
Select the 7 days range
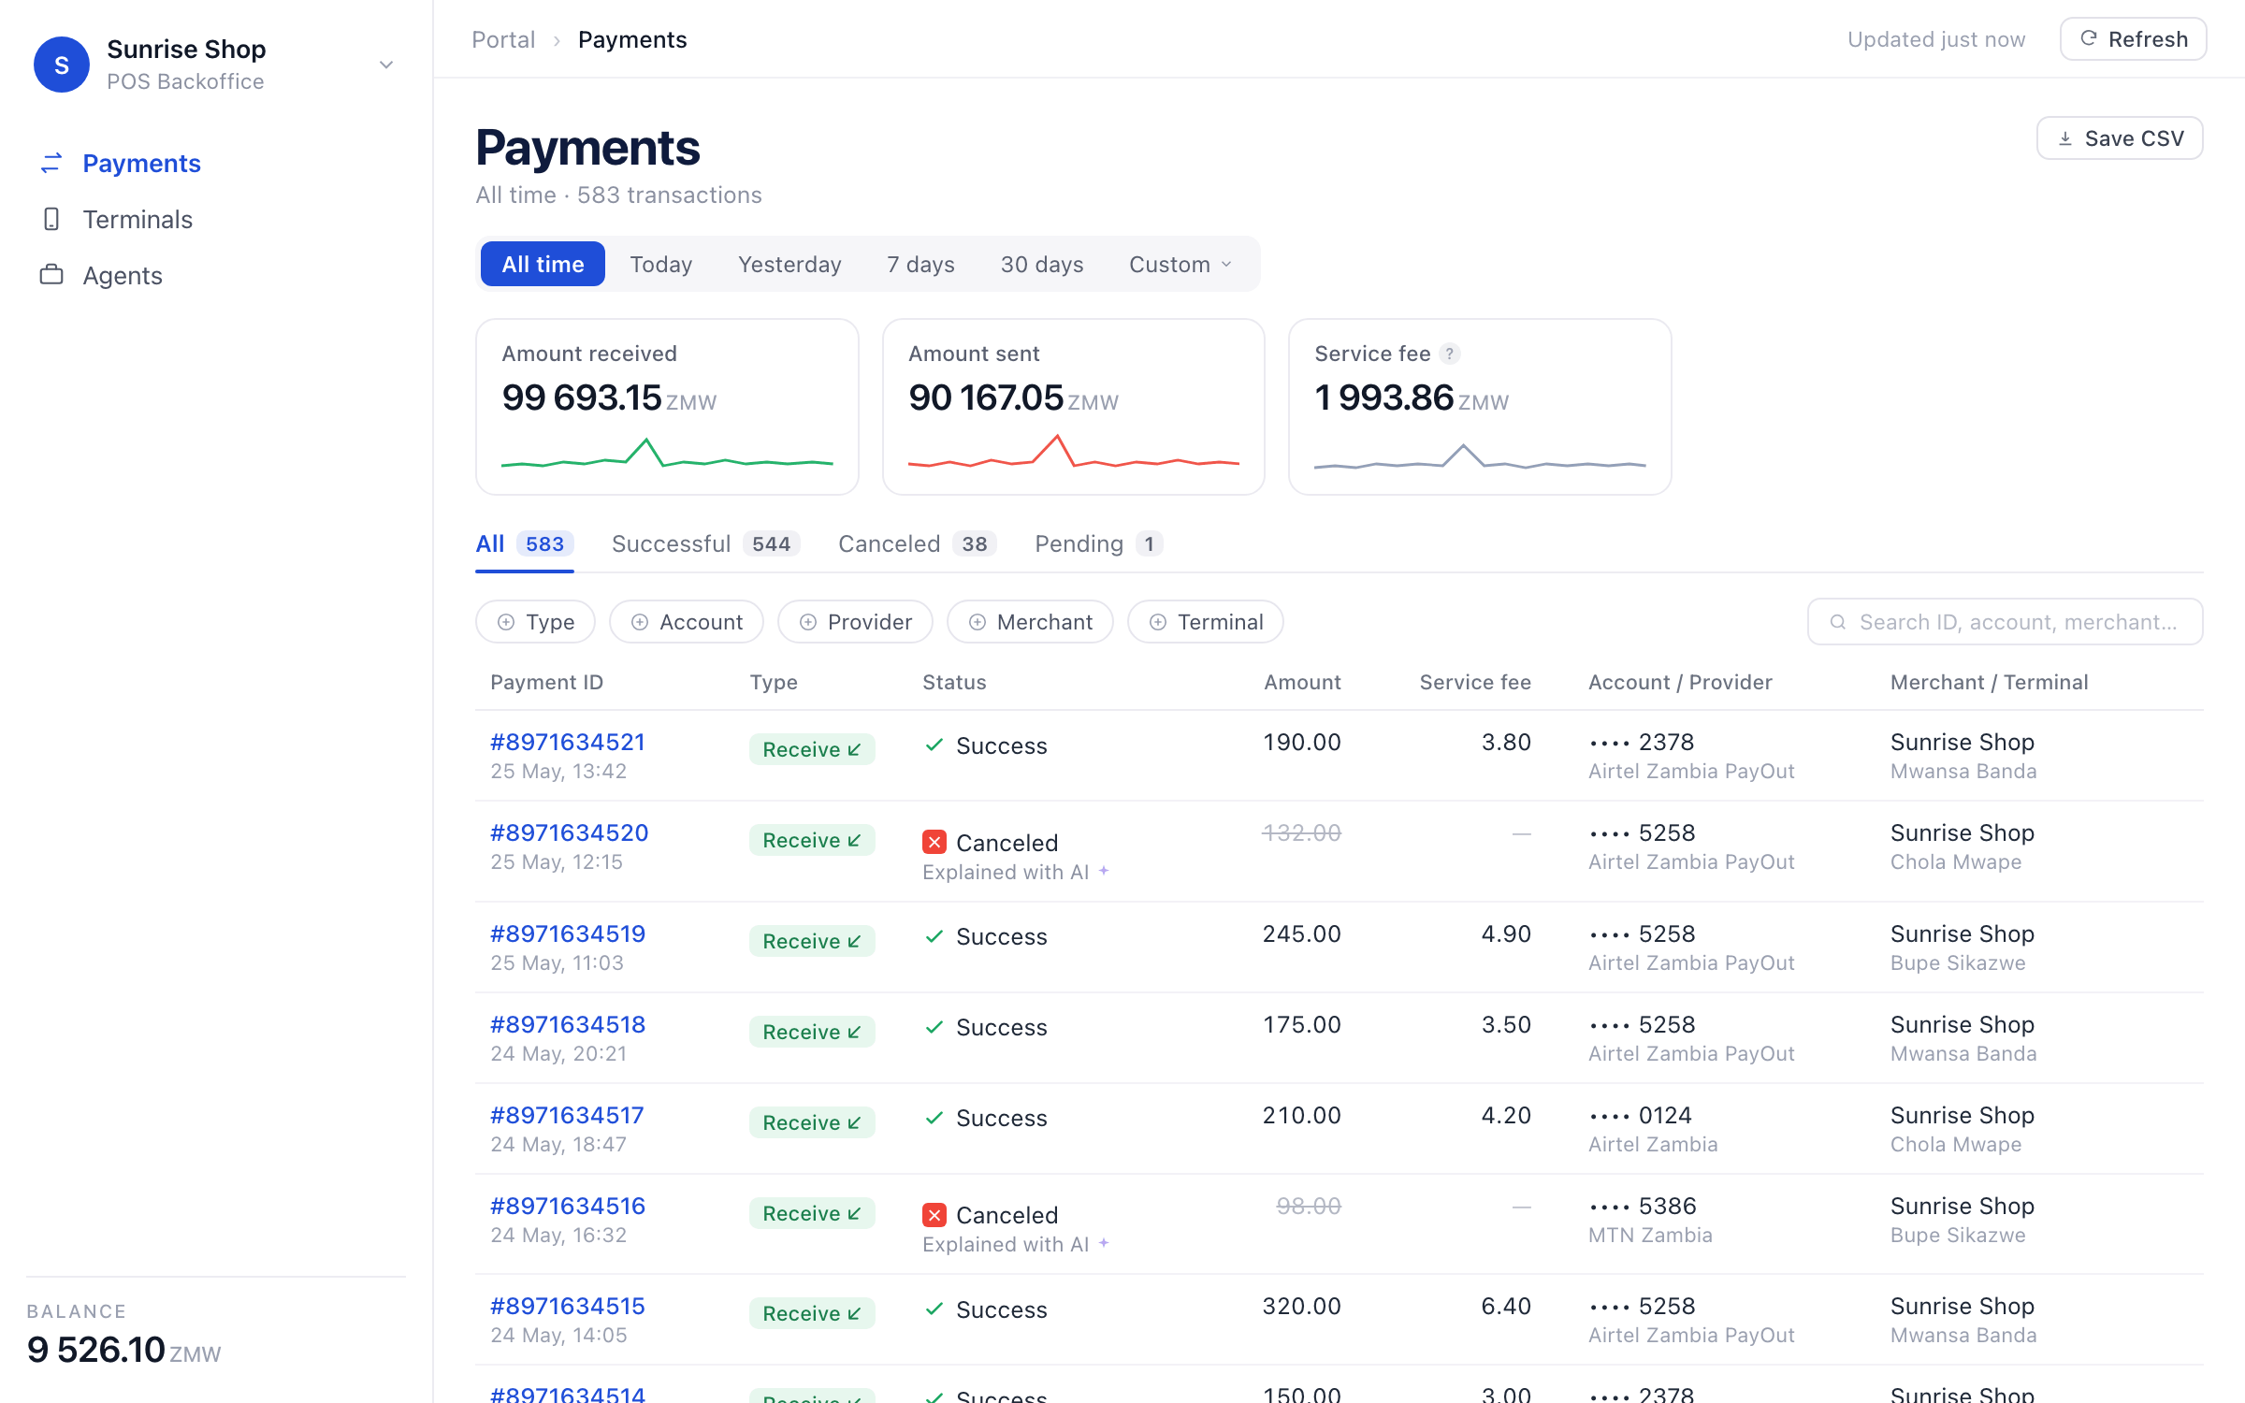[920, 265]
